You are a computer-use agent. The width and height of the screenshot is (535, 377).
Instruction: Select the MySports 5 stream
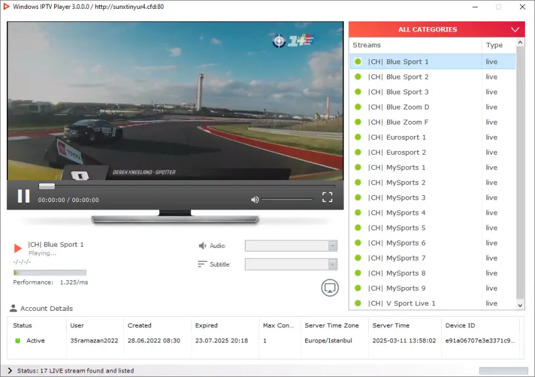pyautogui.click(x=432, y=228)
